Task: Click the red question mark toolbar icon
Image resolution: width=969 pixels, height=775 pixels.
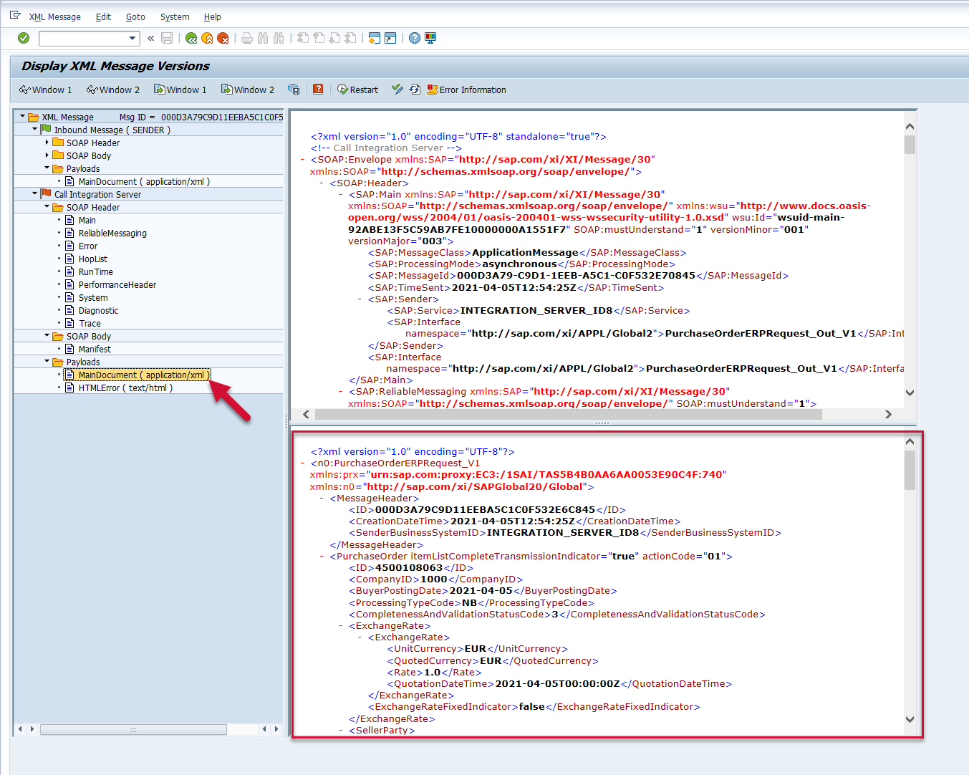Action: 318,90
